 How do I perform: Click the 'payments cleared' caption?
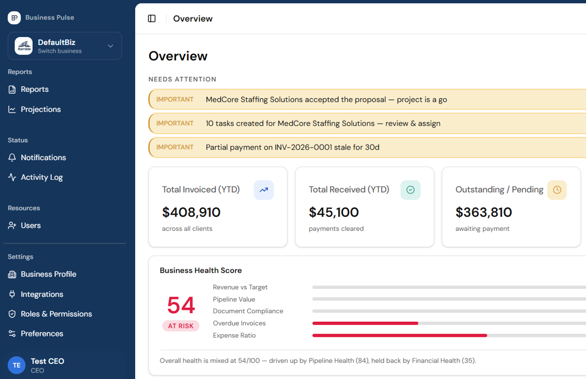pyautogui.click(x=336, y=228)
